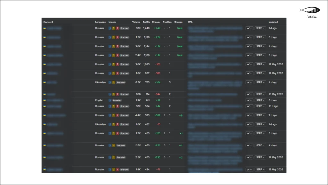
Task: Open trend chart menu for the 611 traffic row
Action: (249, 100)
